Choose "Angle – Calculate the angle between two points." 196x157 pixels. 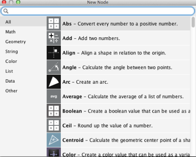[x=118, y=67]
